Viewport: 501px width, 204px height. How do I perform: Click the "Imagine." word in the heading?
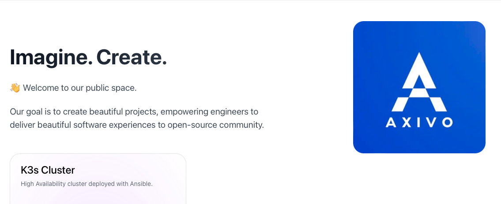51,57
